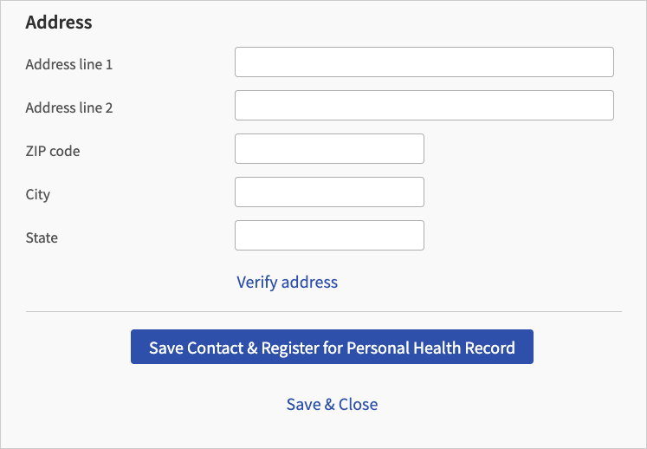This screenshot has height=449, width=647.
Task: Click the bold Address section heading
Action: (x=59, y=23)
